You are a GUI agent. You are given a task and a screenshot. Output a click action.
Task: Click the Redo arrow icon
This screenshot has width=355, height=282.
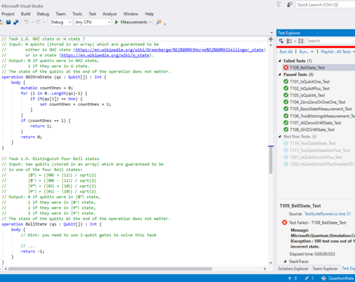(38, 22)
